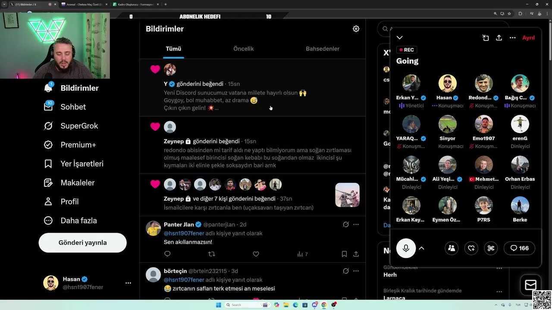Leave space with Ayrıl
Viewport: 552px width, 310px height.
tap(528, 38)
